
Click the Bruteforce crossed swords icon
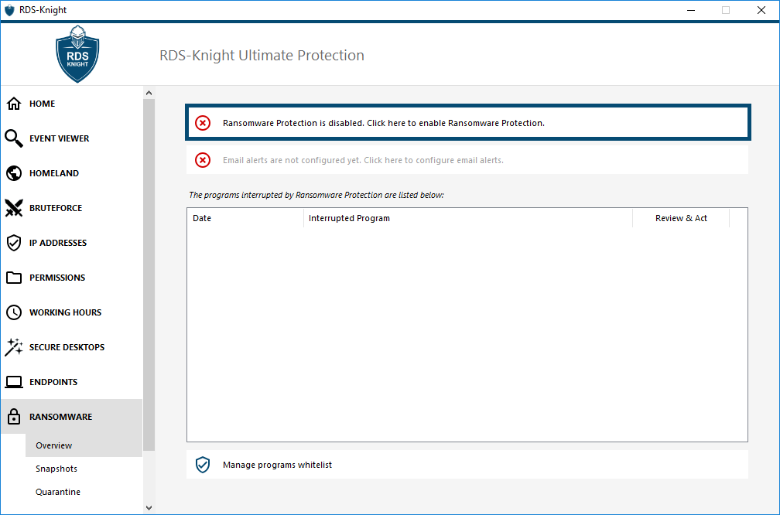click(x=14, y=208)
